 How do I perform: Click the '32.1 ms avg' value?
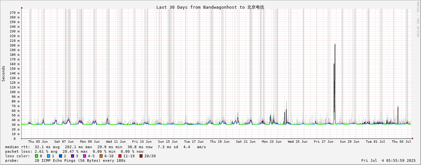[x=47, y=147]
